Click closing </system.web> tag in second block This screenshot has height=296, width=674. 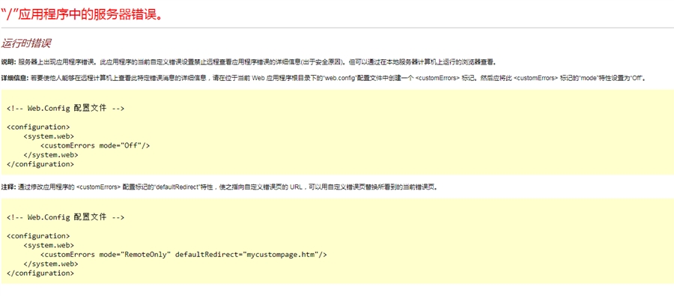51,264
